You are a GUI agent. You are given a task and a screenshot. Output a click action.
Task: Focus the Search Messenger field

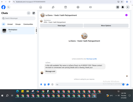click(x=18, y=18)
